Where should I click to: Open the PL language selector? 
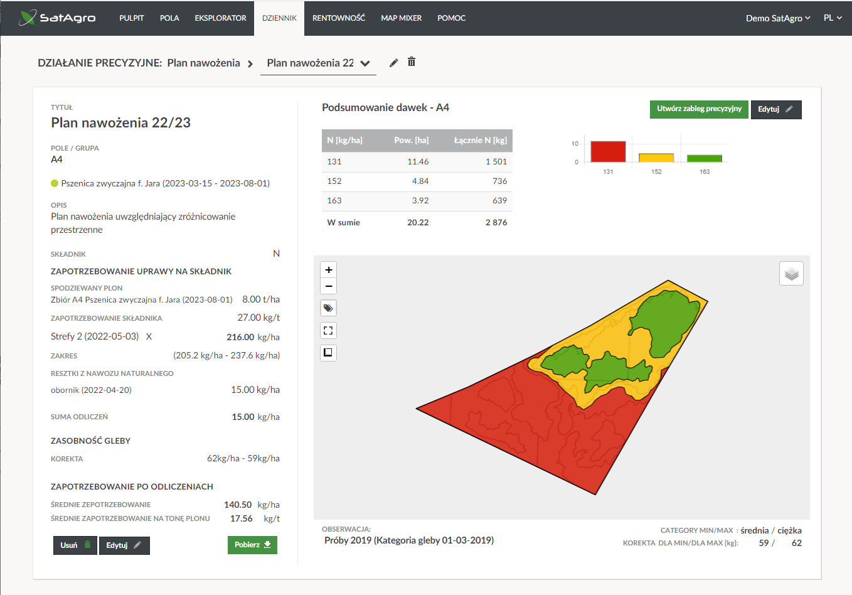pos(833,18)
